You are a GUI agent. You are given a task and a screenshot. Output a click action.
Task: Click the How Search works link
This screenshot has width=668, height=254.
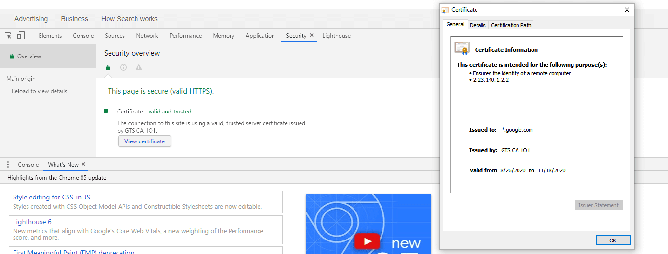[x=129, y=19]
